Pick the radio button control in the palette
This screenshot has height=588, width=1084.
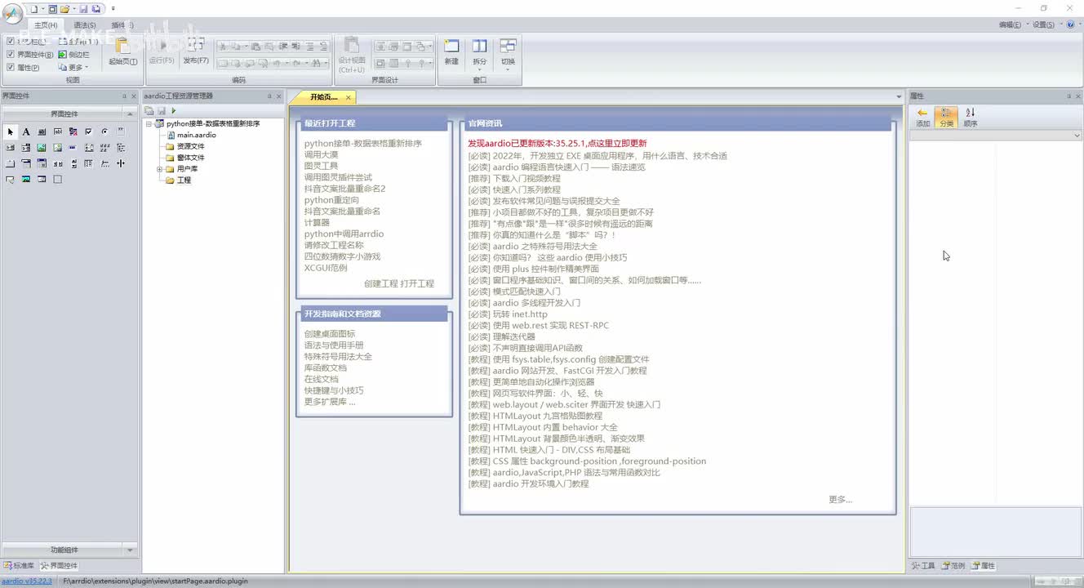coord(104,131)
